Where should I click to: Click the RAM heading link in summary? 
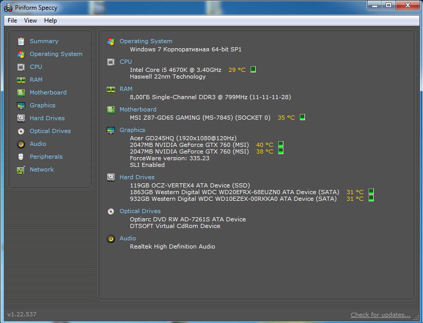pos(126,89)
